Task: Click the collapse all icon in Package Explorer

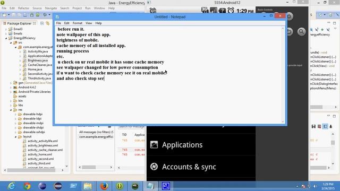Action: coord(42,23)
